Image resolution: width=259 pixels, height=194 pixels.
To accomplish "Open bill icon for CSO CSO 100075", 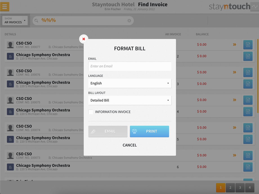I will coord(248,100).
